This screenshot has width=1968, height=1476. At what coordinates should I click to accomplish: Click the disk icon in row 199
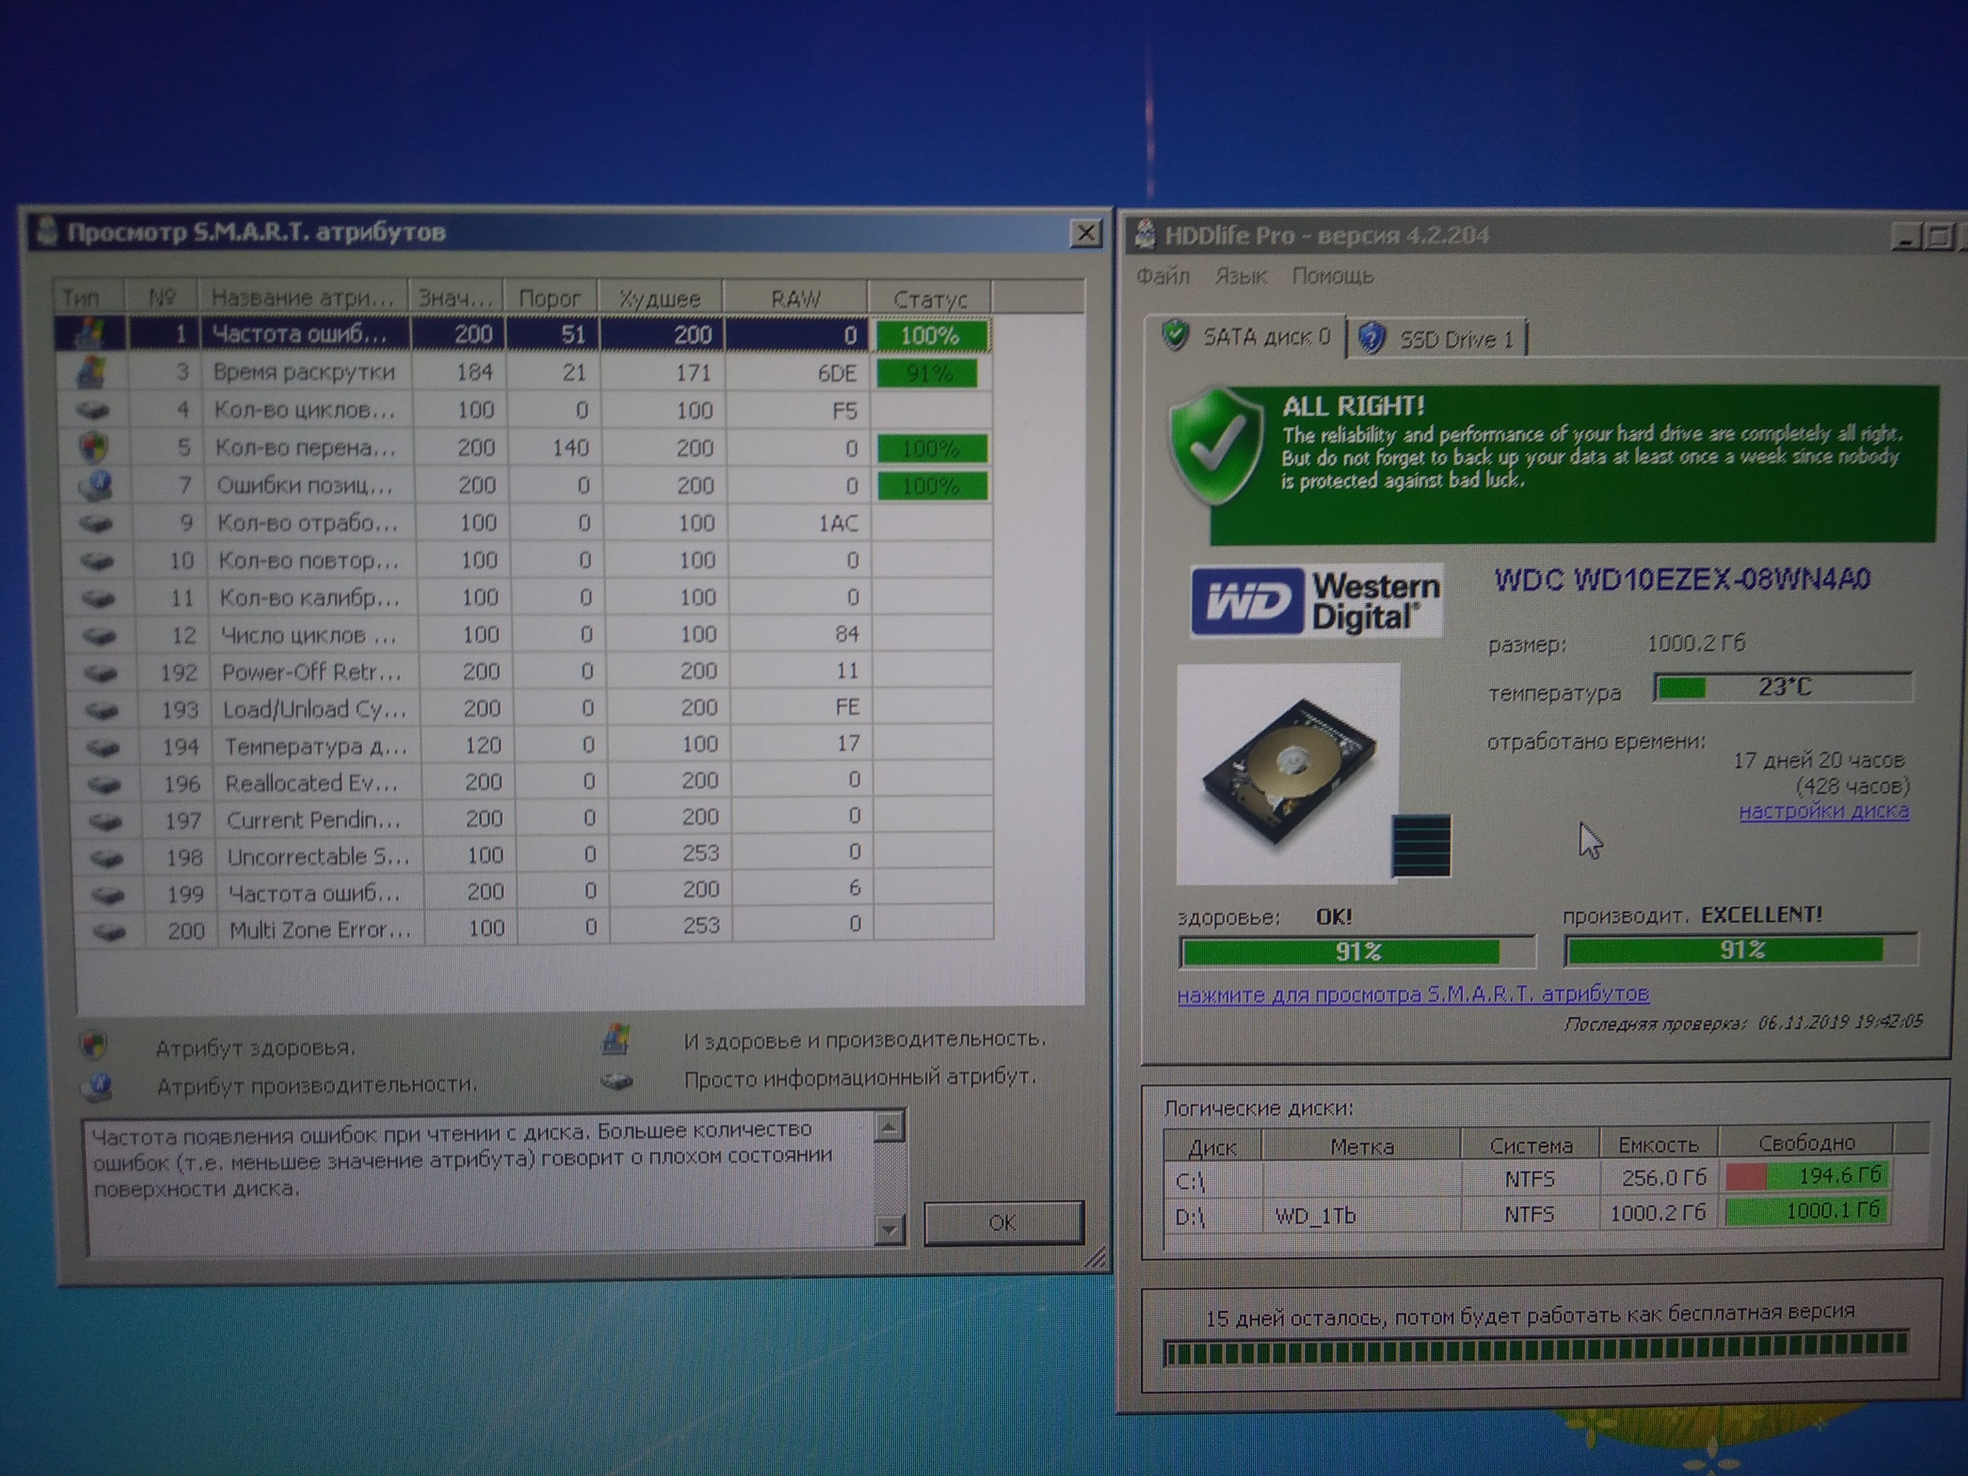coord(108,895)
